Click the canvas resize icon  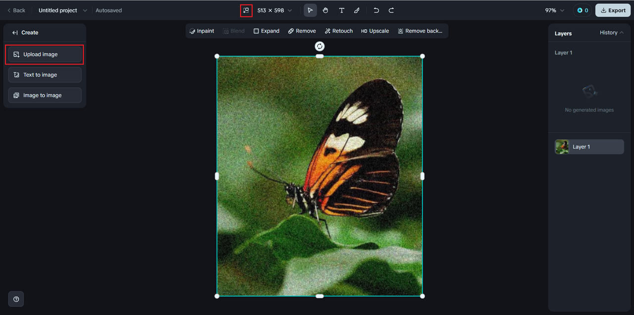(x=246, y=10)
